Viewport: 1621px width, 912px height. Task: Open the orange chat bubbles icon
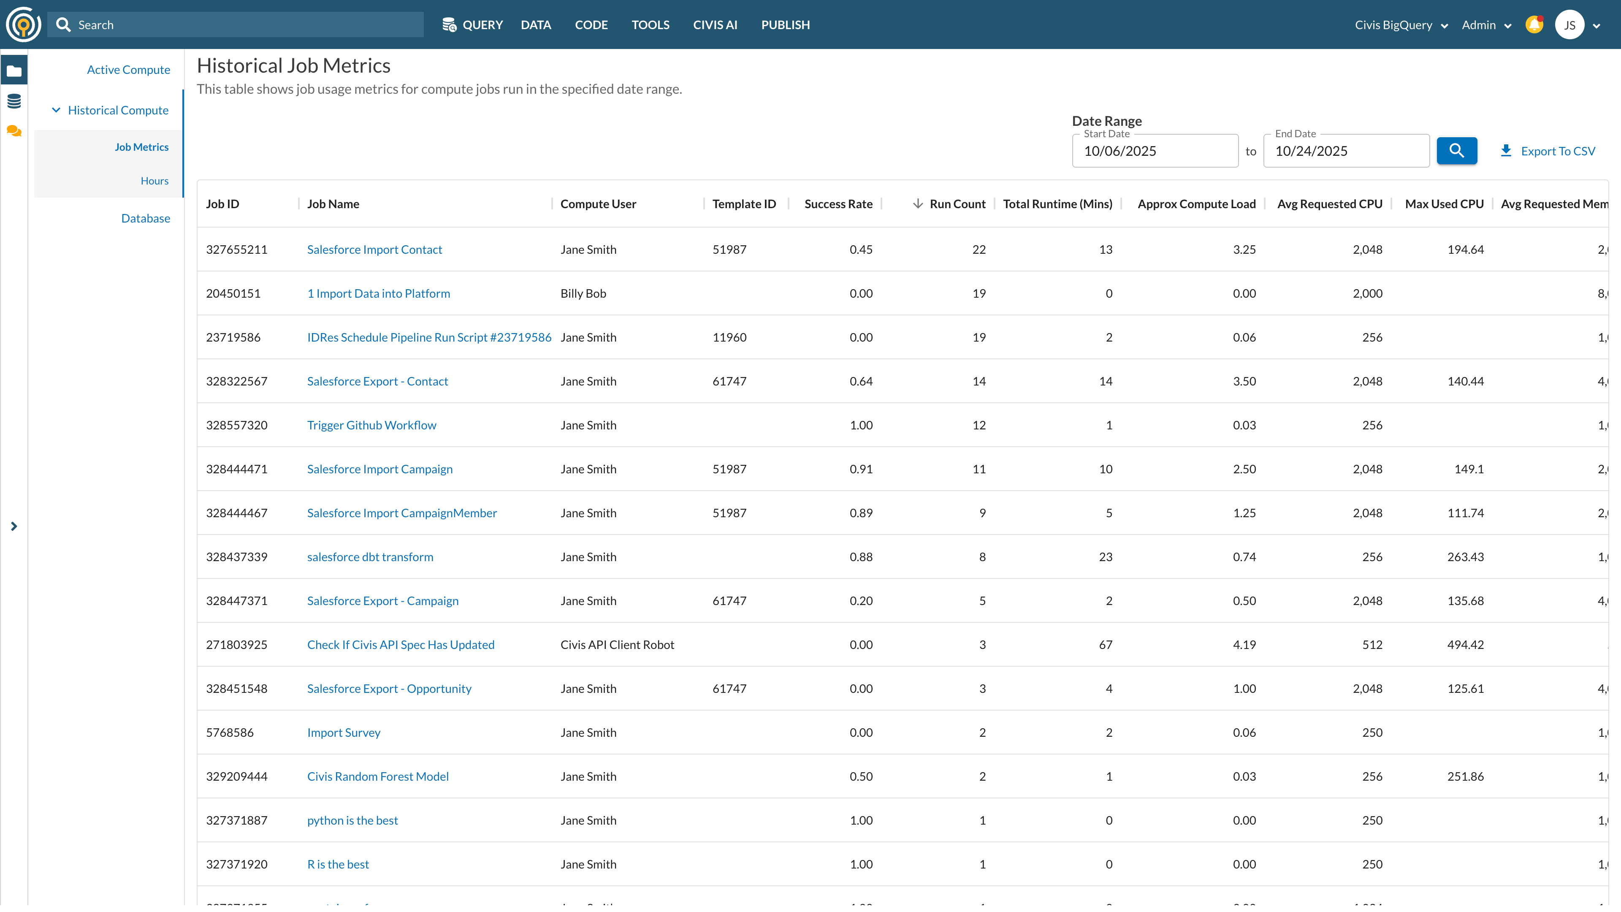14,131
